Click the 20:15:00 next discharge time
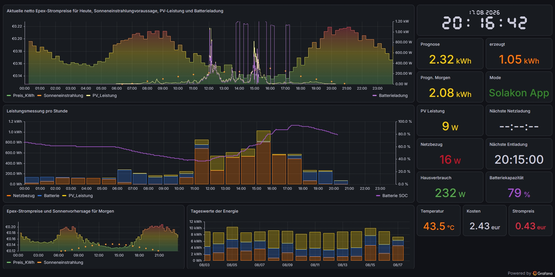Image resolution: width=555 pixels, height=277 pixels. tap(519, 160)
